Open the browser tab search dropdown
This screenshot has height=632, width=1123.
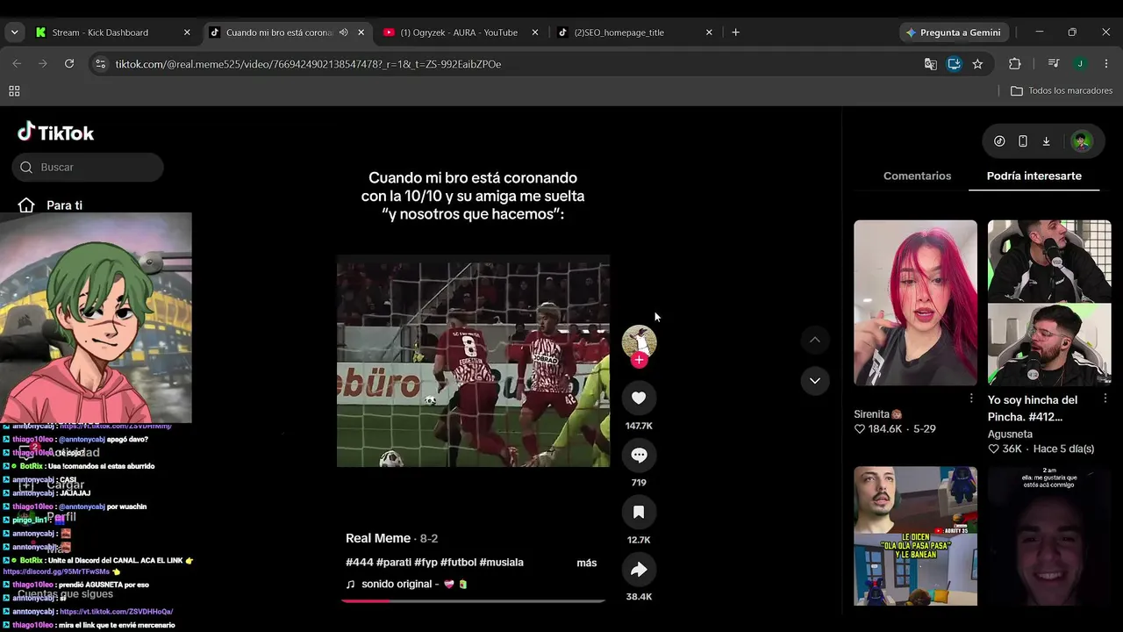click(x=14, y=32)
